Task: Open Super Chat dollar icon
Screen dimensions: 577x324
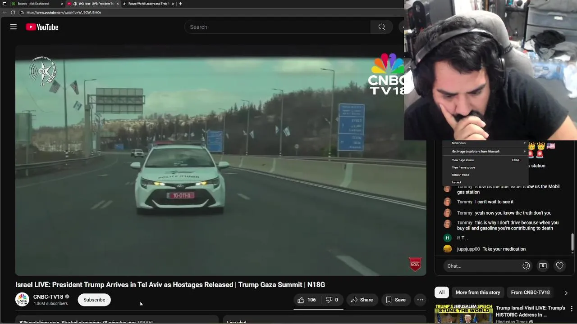Action: pyautogui.click(x=543, y=266)
